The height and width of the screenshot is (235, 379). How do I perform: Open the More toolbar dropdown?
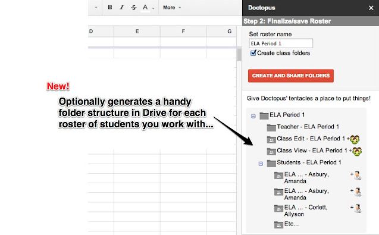click(172, 8)
